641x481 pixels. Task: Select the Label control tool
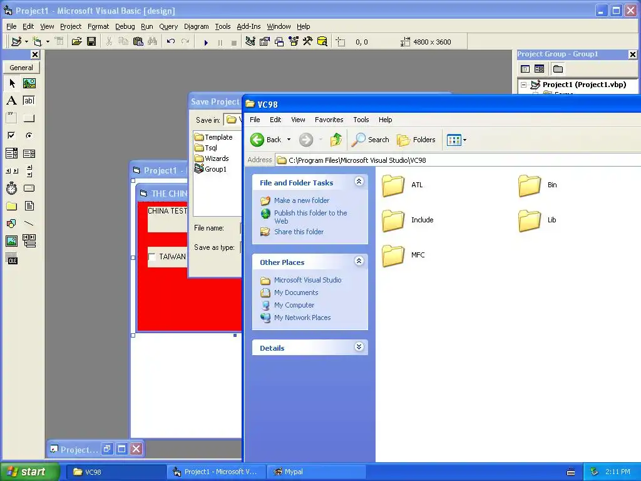[x=12, y=101]
